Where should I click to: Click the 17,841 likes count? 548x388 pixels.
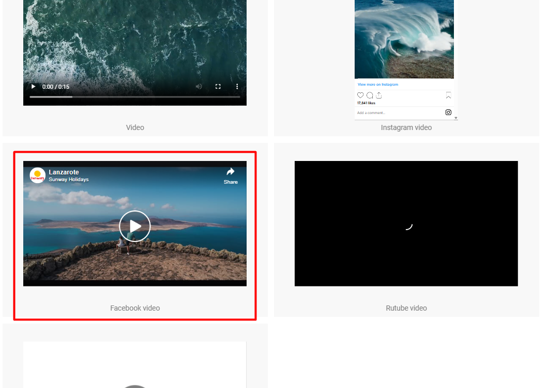pos(366,103)
